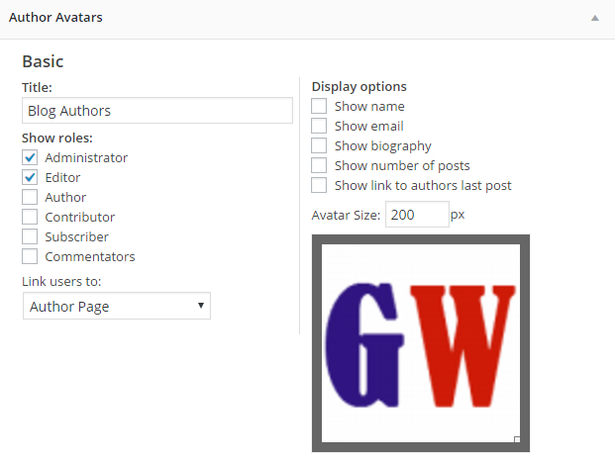
Task: Click the avatar preview resize handle
Action: [517, 438]
